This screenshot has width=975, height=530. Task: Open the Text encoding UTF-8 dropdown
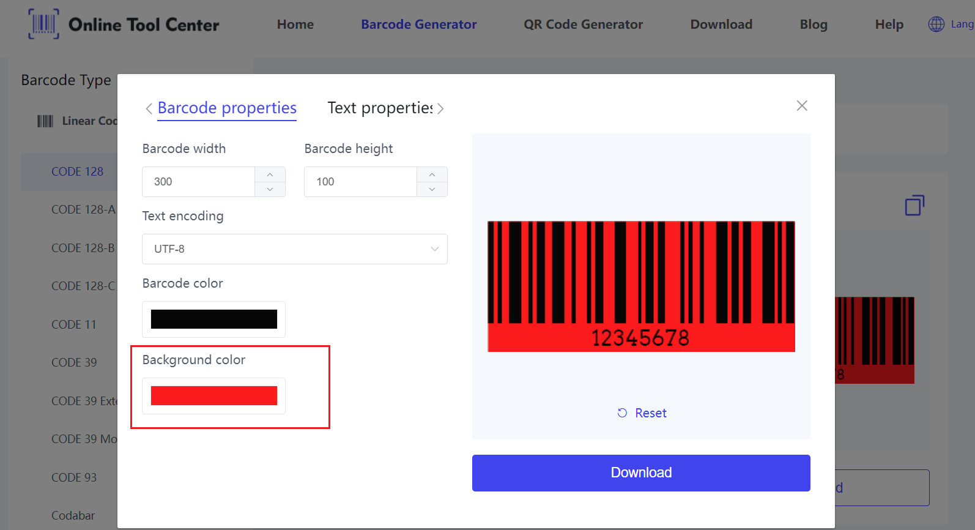coord(294,249)
